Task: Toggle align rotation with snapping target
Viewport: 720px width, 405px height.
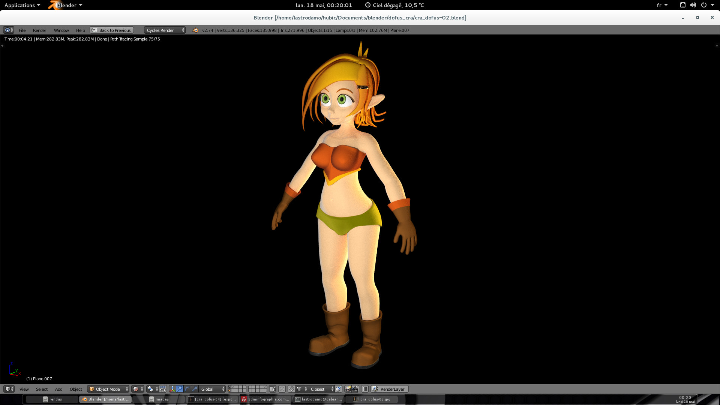Action: coord(339,389)
